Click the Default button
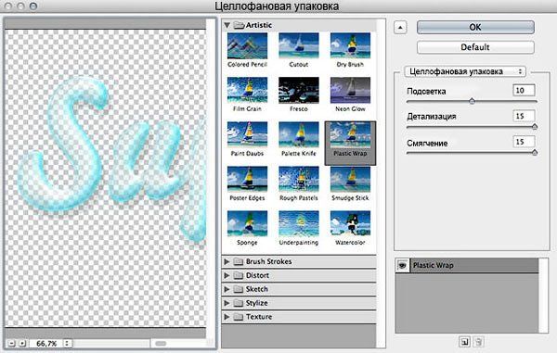Viewport: 557px width, 353px height. pyautogui.click(x=475, y=47)
